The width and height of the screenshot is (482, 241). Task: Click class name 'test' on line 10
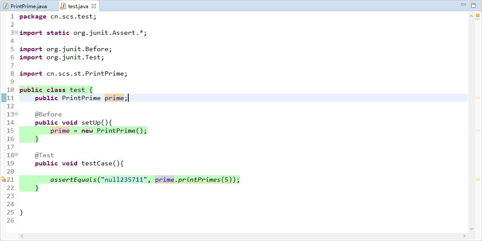[77, 90]
